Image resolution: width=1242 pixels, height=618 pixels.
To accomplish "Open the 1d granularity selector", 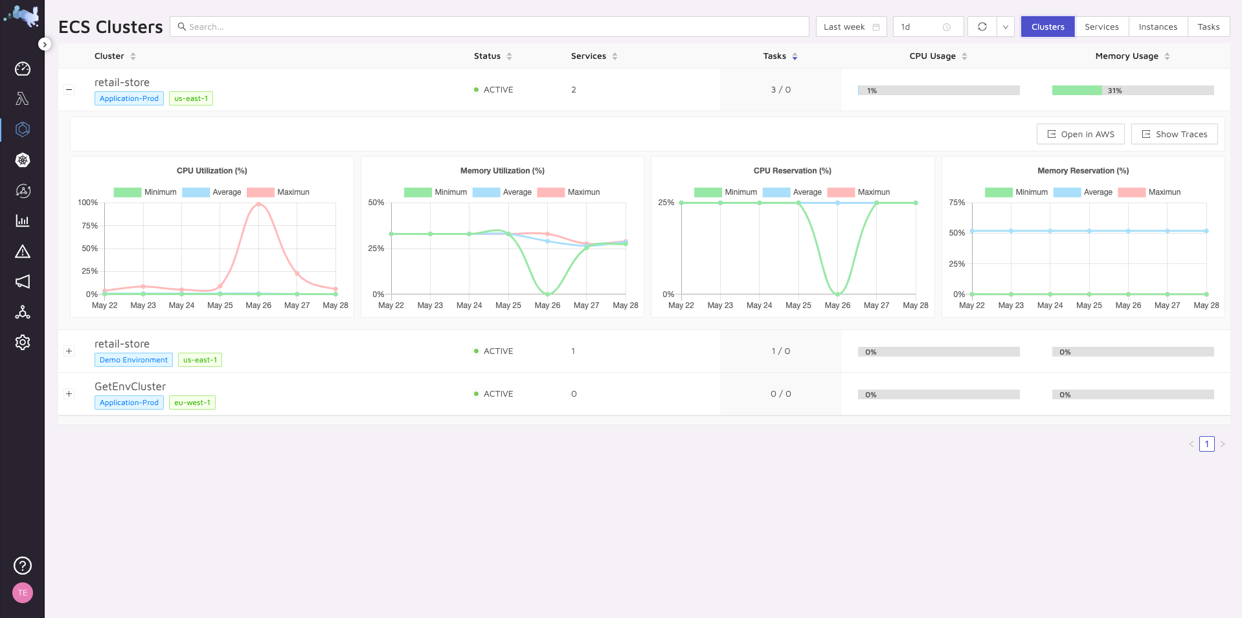I will coord(928,27).
